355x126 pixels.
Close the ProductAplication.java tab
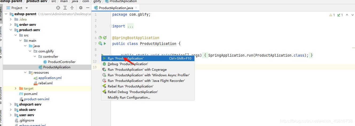click(136, 8)
